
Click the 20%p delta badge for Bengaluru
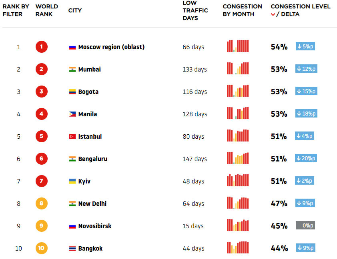[306, 159]
